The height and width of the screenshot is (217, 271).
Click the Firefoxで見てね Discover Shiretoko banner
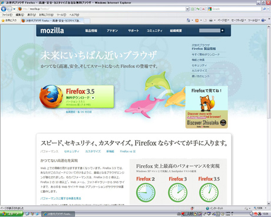(207, 107)
